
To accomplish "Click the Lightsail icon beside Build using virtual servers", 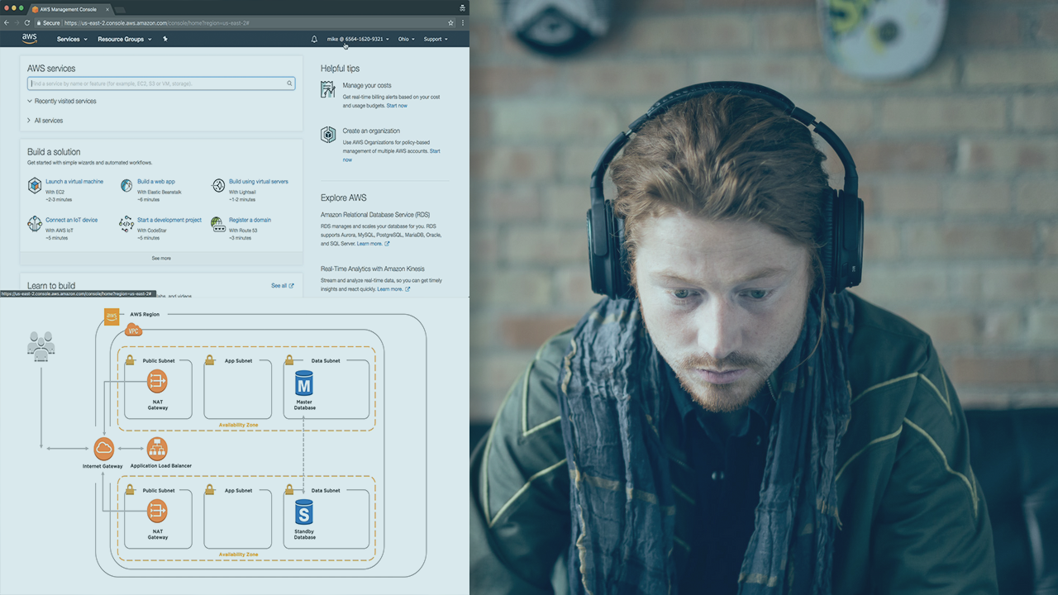I will 218,185.
